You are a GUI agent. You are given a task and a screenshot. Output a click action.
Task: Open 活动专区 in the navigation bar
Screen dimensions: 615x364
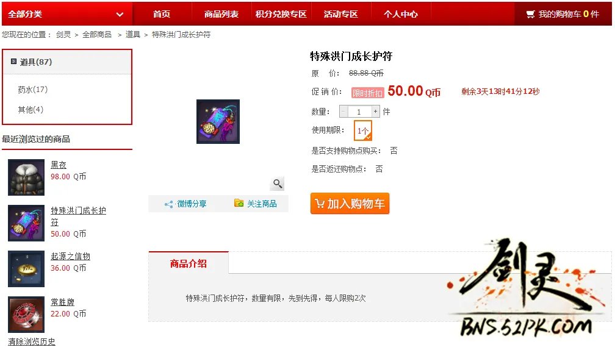(341, 14)
